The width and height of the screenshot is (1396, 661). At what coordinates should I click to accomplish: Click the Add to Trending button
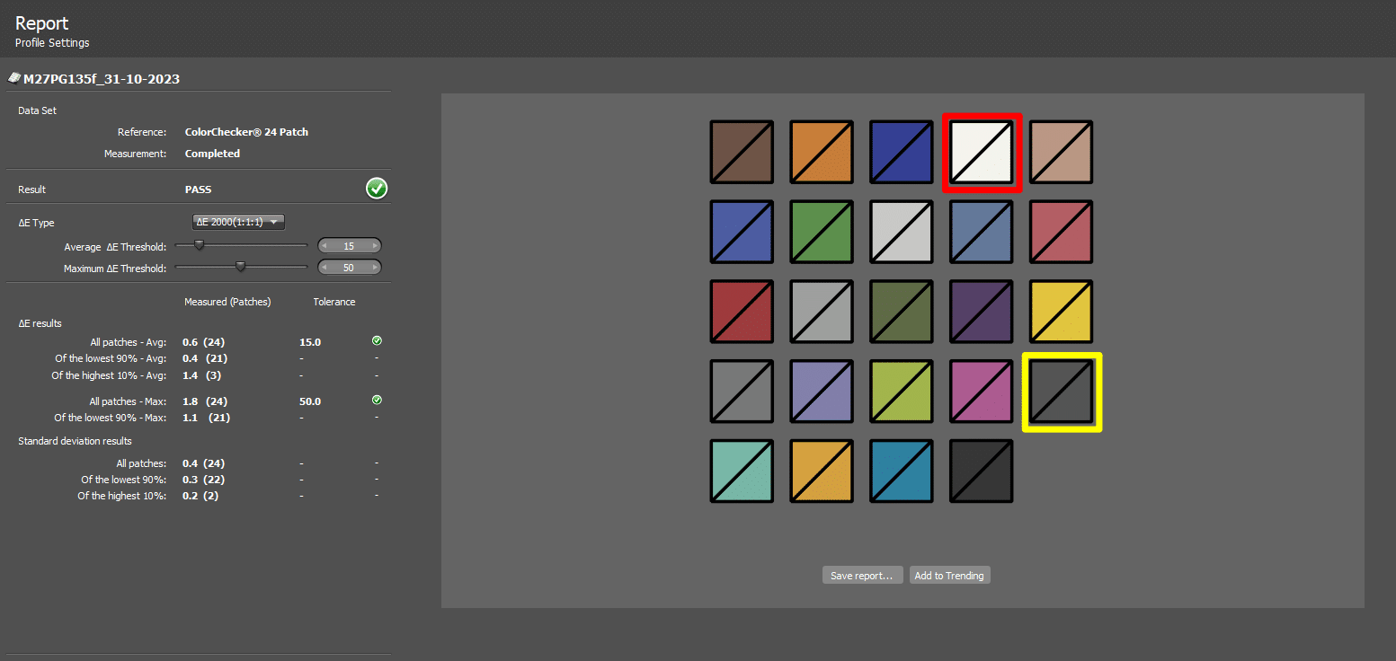pyautogui.click(x=949, y=576)
